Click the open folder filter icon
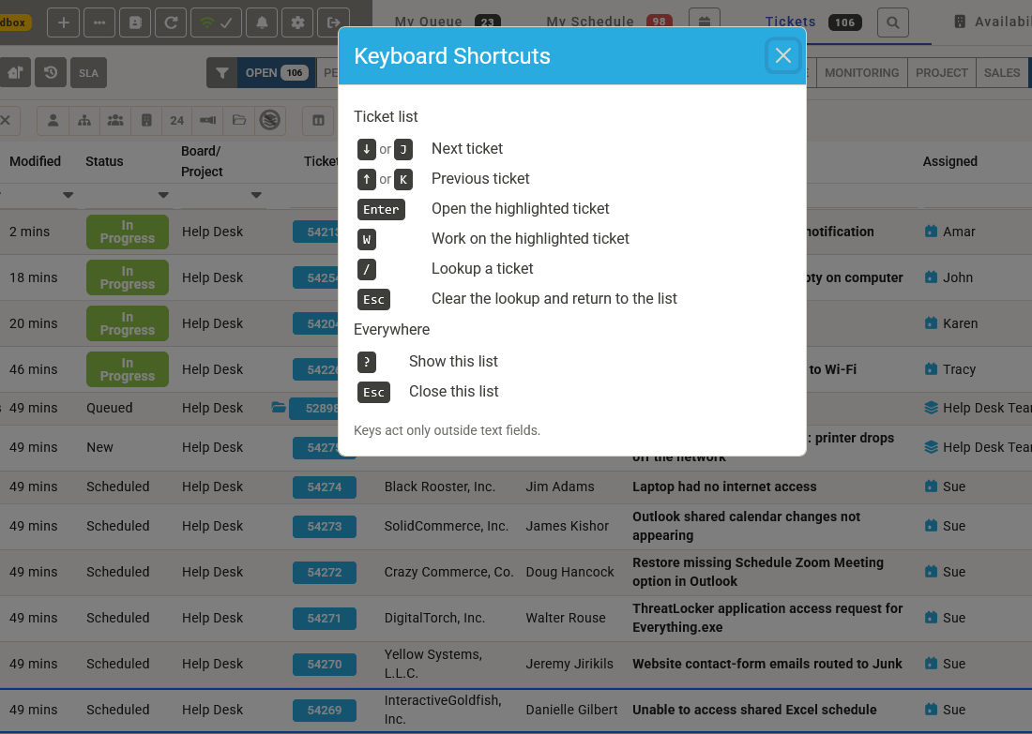This screenshot has height=734, width=1032. 239,120
